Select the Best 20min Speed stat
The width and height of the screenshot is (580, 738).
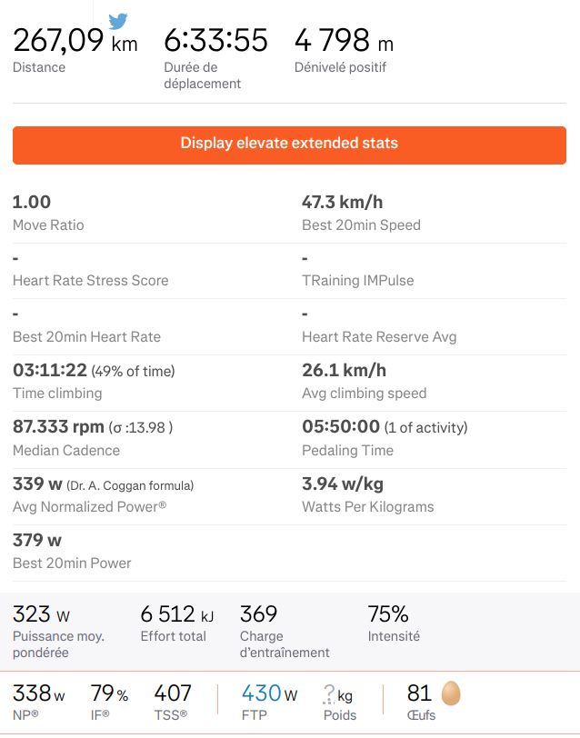click(x=341, y=203)
